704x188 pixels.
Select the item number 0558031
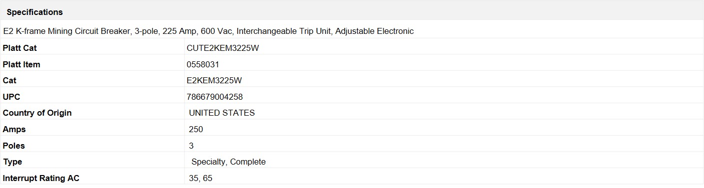point(202,64)
